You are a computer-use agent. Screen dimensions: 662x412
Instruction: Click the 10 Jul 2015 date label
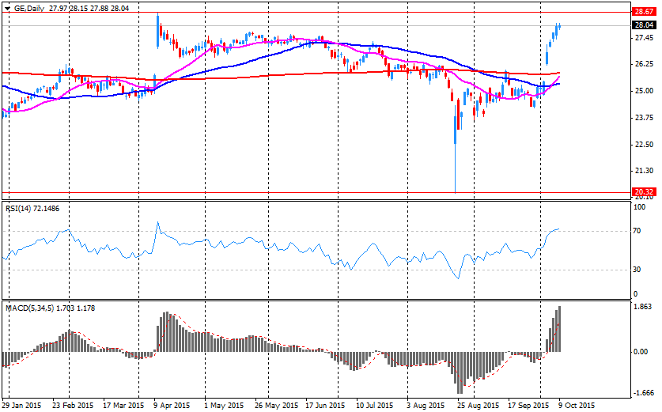tap(374, 405)
